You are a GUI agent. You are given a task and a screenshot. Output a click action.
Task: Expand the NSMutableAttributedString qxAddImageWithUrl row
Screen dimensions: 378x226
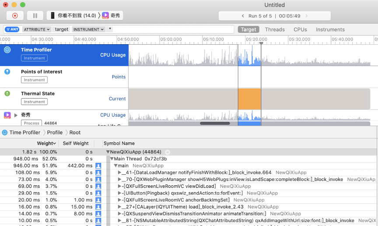point(119,220)
